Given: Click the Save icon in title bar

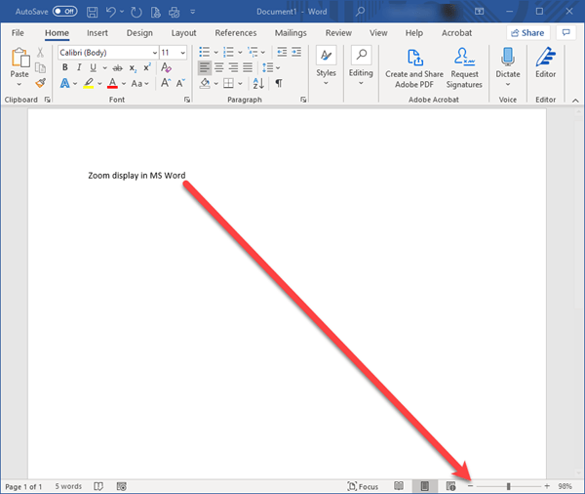Looking at the screenshot, I should tap(92, 12).
